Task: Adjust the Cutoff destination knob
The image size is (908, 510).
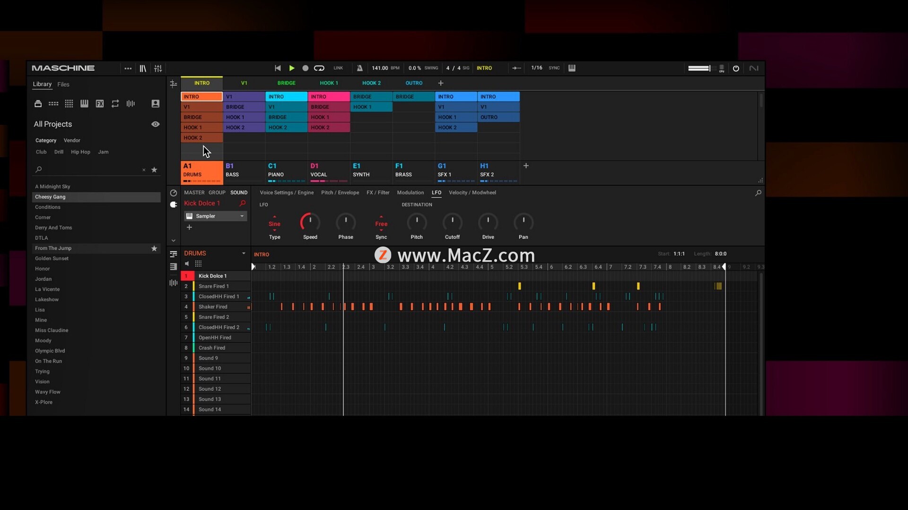Action: tap(452, 222)
